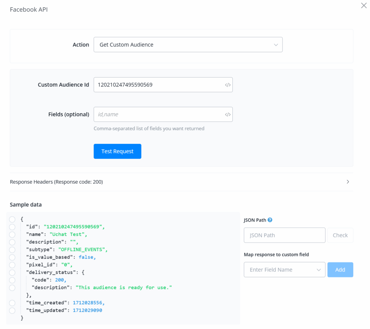370x329 pixels.
Task: Click variable insert icon in Fields field
Action: 228,115
